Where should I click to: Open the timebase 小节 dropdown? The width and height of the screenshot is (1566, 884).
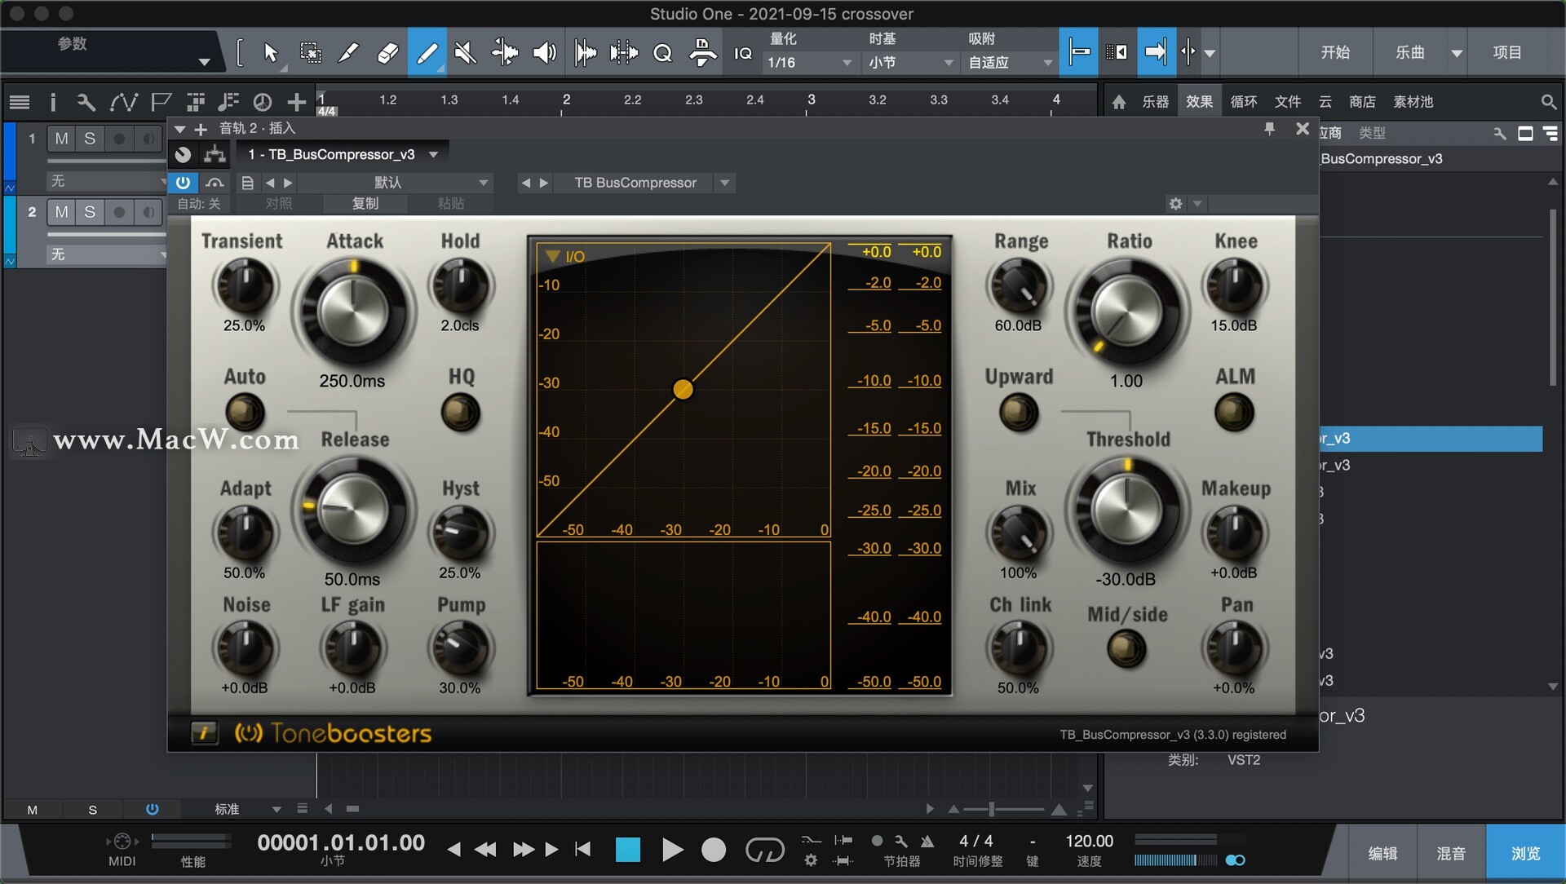[910, 63]
